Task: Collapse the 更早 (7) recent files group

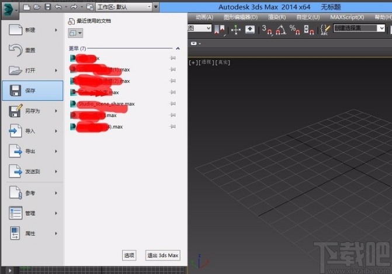Action: [178, 48]
